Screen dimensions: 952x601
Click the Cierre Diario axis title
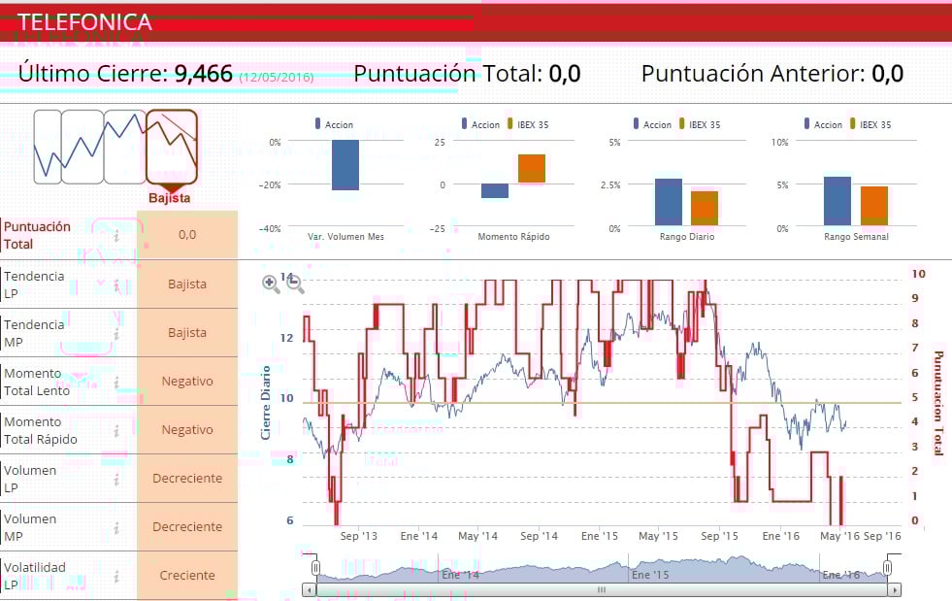click(x=265, y=402)
